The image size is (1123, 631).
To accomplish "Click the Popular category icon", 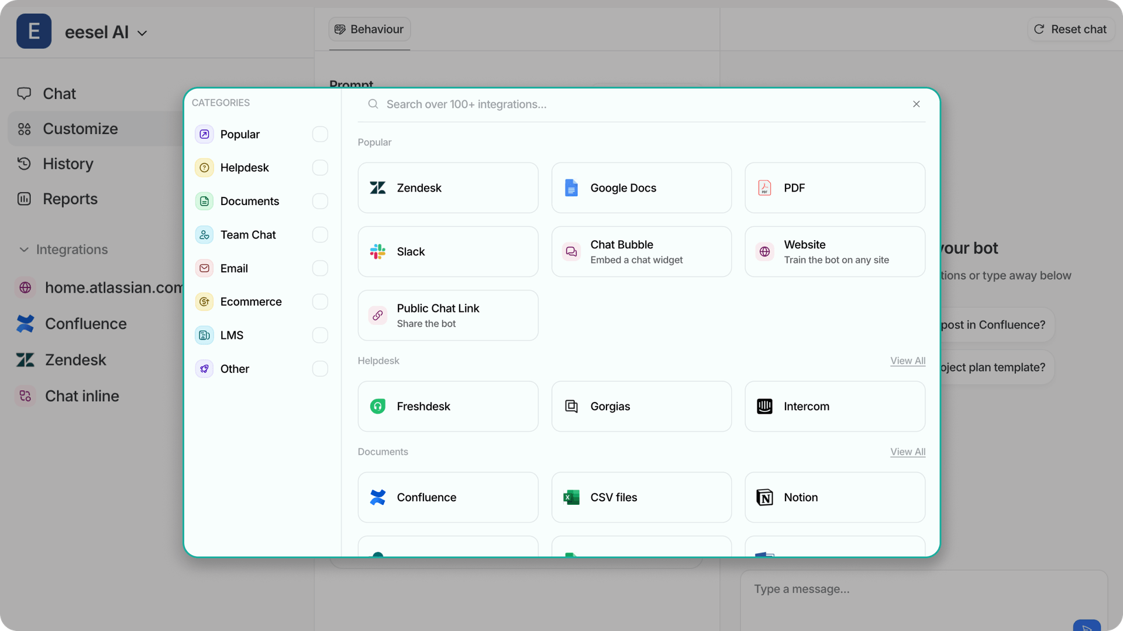I will click(204, 134).
